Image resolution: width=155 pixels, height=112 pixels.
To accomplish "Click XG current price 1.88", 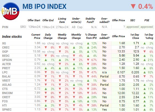I will pyautogui.click(x=37, y=43).
